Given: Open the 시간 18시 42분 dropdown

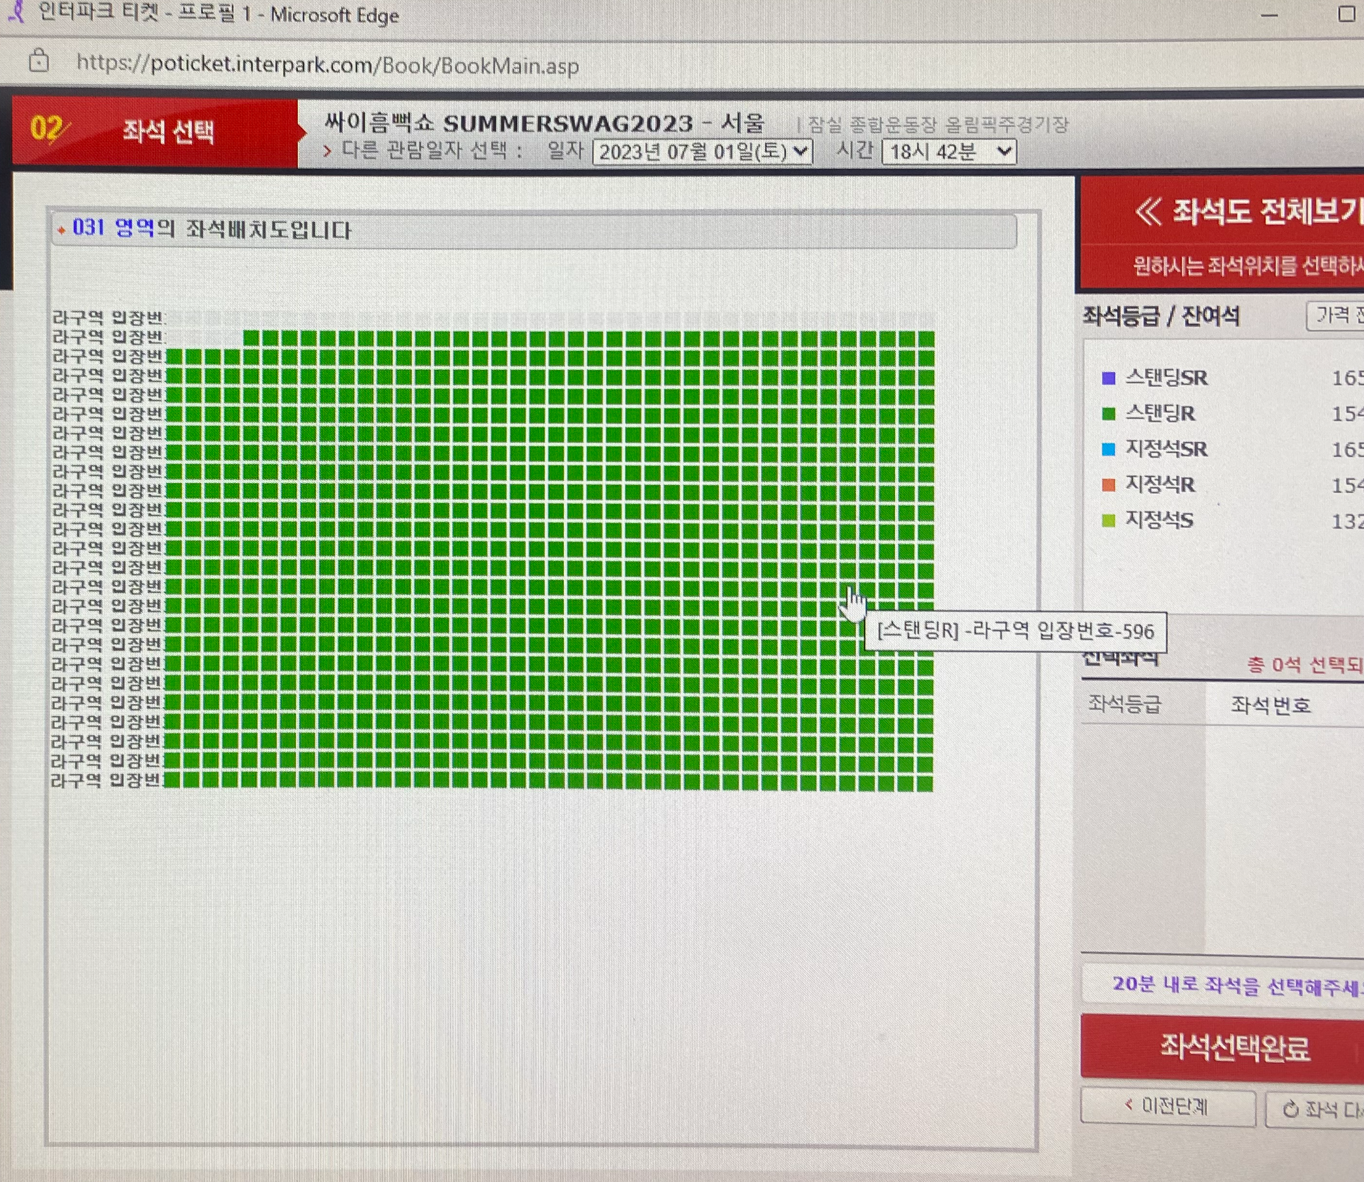Looking at the screenshot, I should [x=948, y=152].
